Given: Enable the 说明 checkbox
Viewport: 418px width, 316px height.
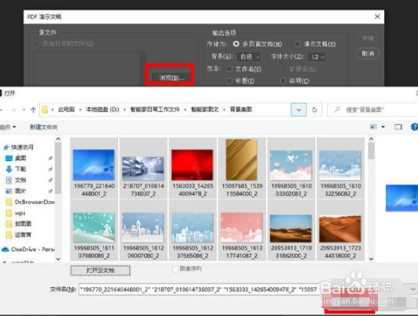Looking at the screenshot, I should pyautogui.click(x=283, y=81).
